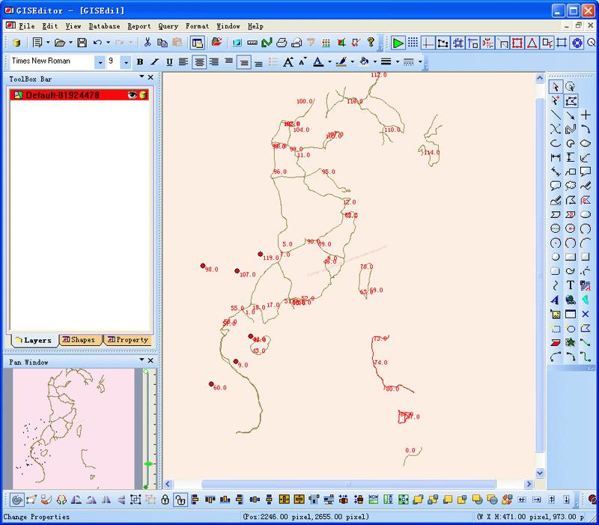Viewport: 599px width, 525px height.
Task: Toggle Bold text formatting
Action: 139,62
